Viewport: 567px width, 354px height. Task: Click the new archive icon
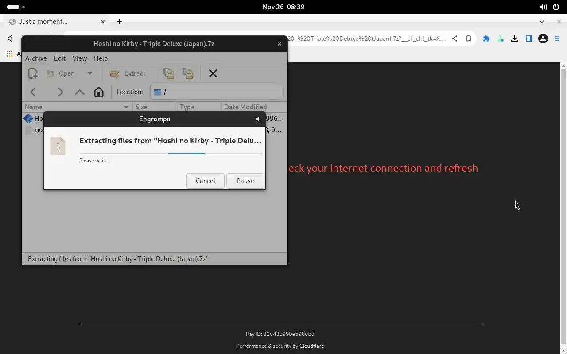tap(33, 73)
